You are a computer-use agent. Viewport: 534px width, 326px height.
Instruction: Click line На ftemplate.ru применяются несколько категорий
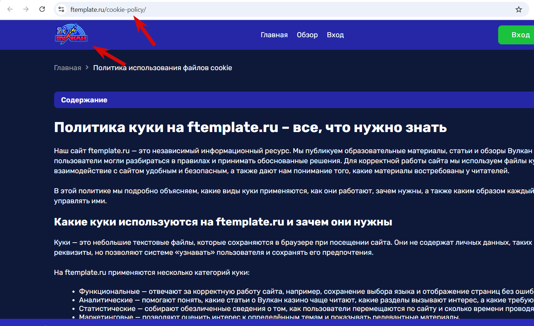pos(152,272)
